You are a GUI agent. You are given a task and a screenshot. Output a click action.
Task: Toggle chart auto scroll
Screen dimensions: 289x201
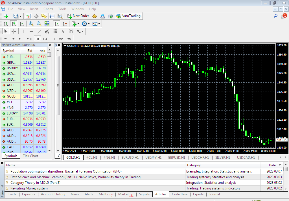[57, 24]
